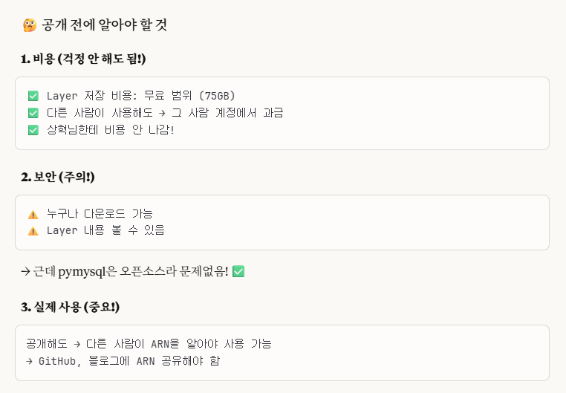Click the word pymysql in the paragraph
The width and height of the screenshot is (566, 393).
[x=82, y=272]
